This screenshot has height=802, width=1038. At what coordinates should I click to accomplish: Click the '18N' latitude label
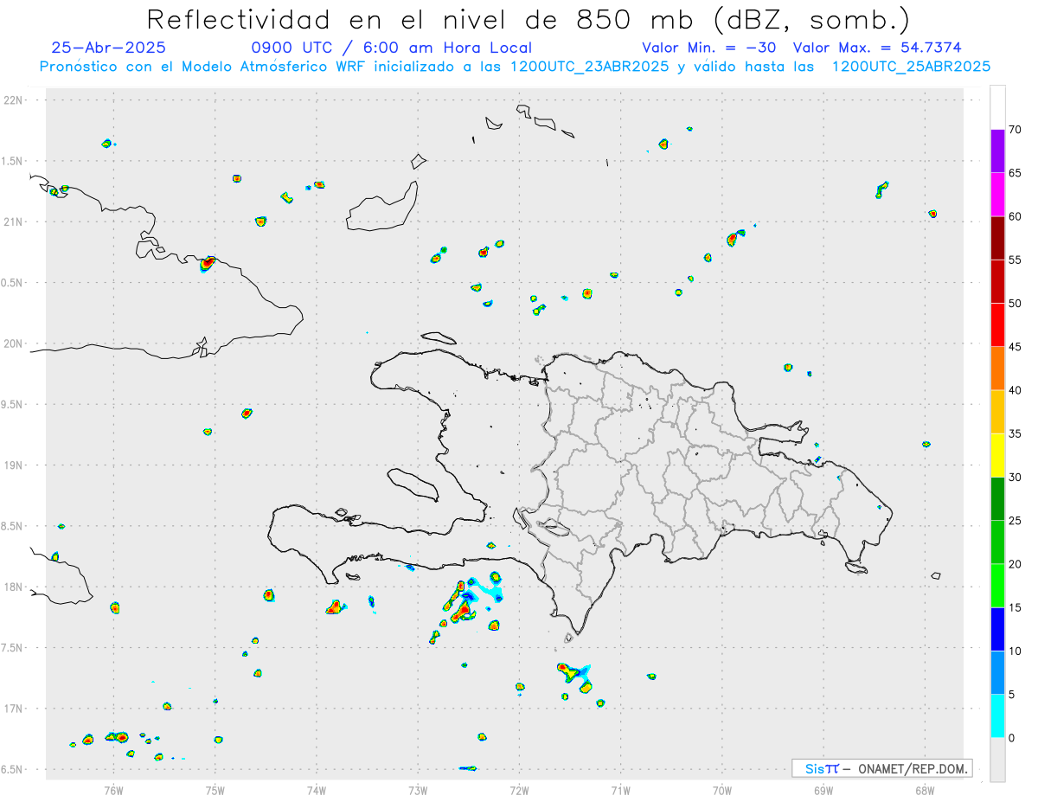click(15, 587)
